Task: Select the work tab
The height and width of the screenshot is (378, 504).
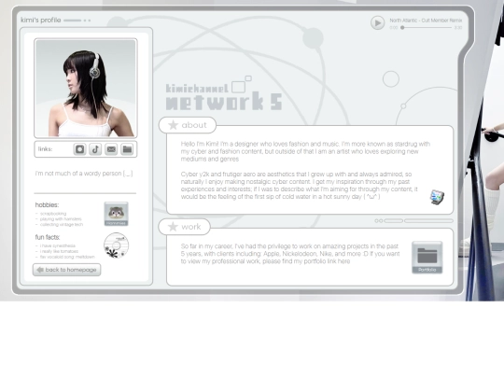Action: click(185, 227)
